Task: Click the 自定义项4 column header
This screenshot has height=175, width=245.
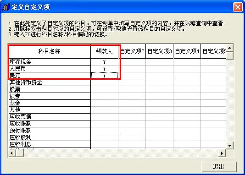Action: (x=187, y=51)
